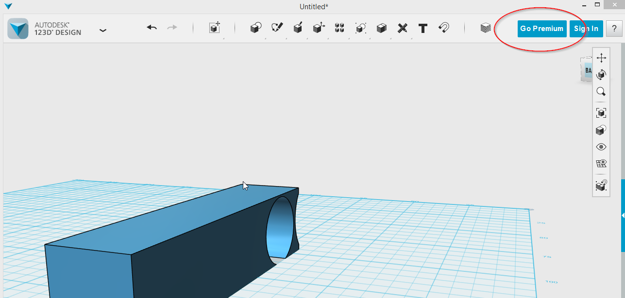Minimize the application window
Viewport: 625px width, 298px height.
click(x=583, y=5)
